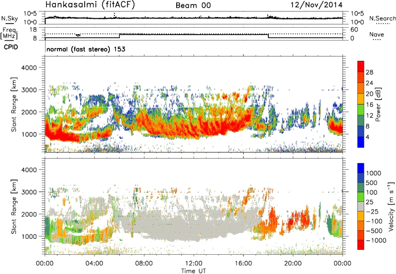Click the '20:00' time axis label
396x274 pixels.
click(293, 264)
